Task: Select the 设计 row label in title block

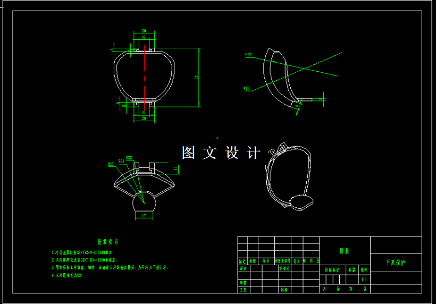Action: [x=244, y=268]
